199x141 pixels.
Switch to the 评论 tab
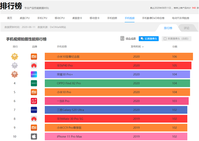[x=186, y=28]
